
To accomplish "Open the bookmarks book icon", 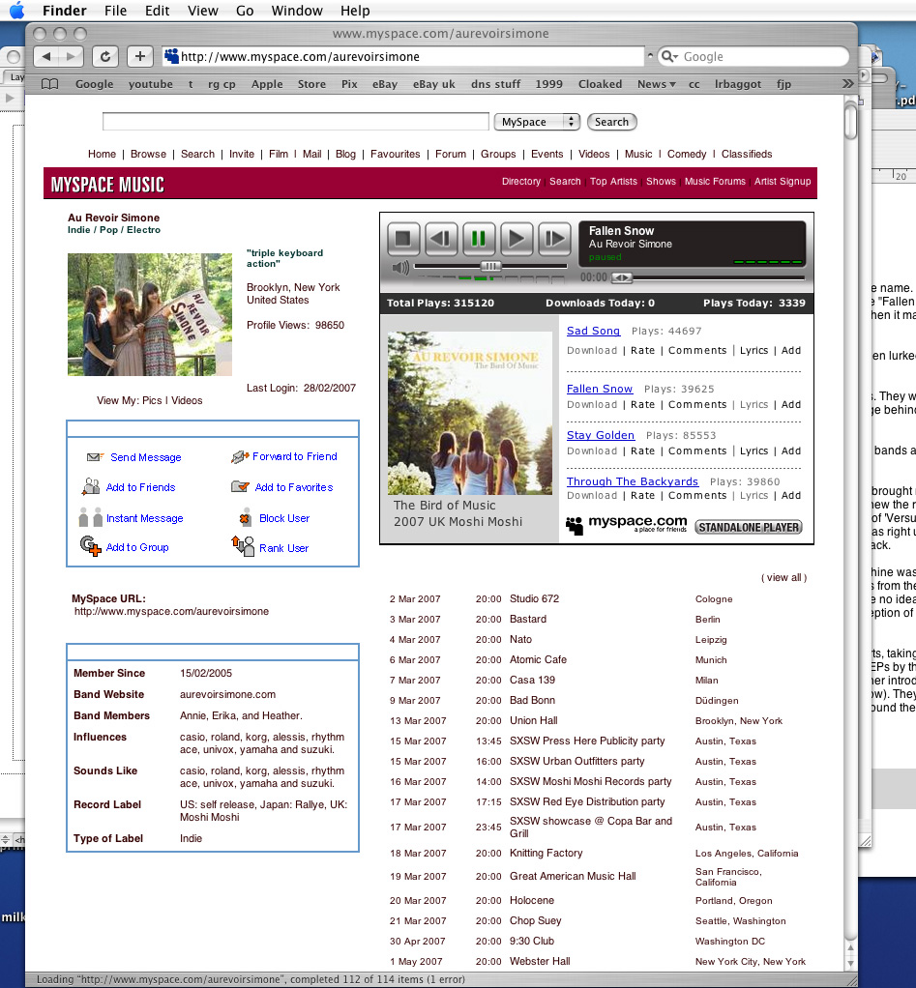I will pos(49,84).
